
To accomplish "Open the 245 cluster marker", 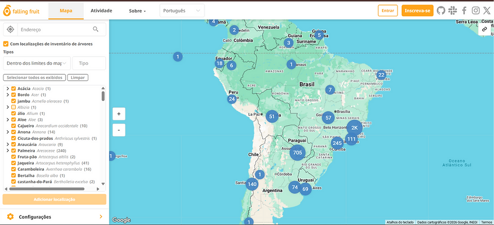I will 337,144.
